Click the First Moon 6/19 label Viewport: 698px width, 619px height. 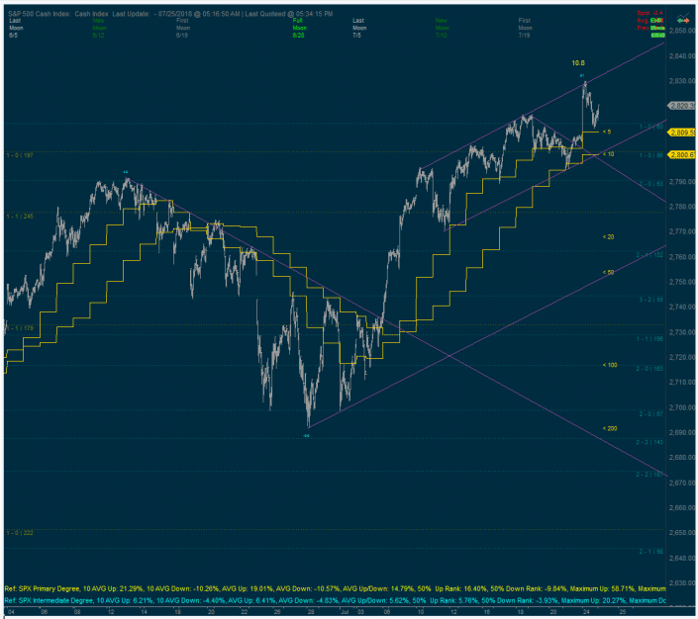[x=183, y=28]
